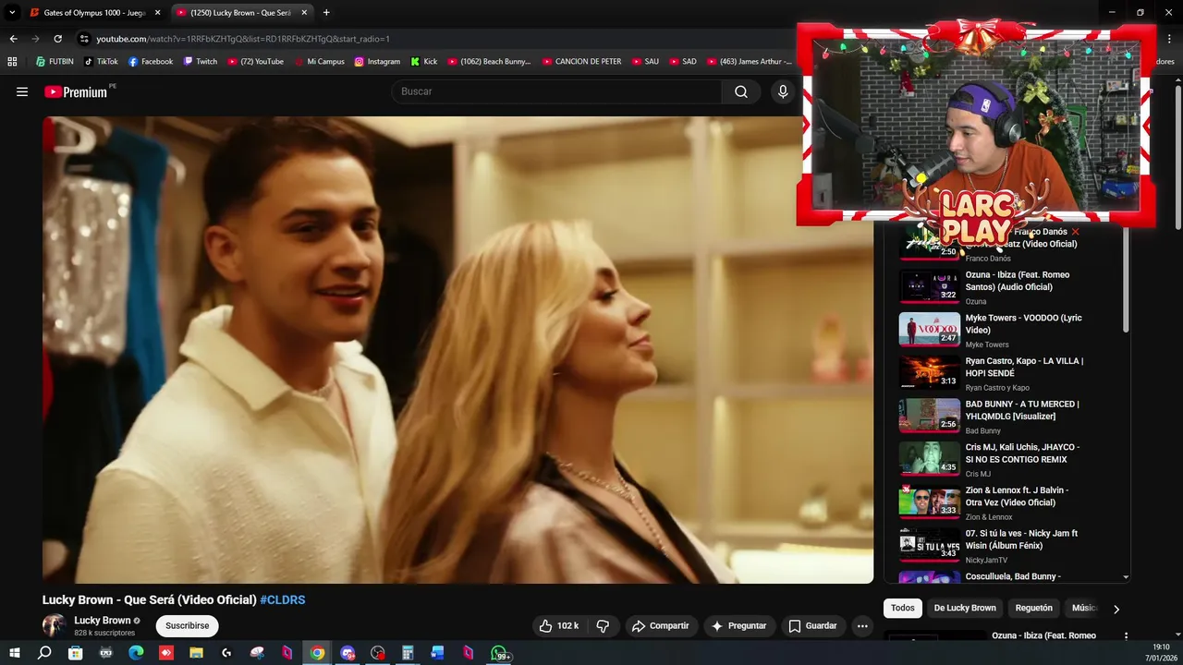Show more filter chips with right chevron
The height and width of the screenshot is (665, 1183).
1116,609
